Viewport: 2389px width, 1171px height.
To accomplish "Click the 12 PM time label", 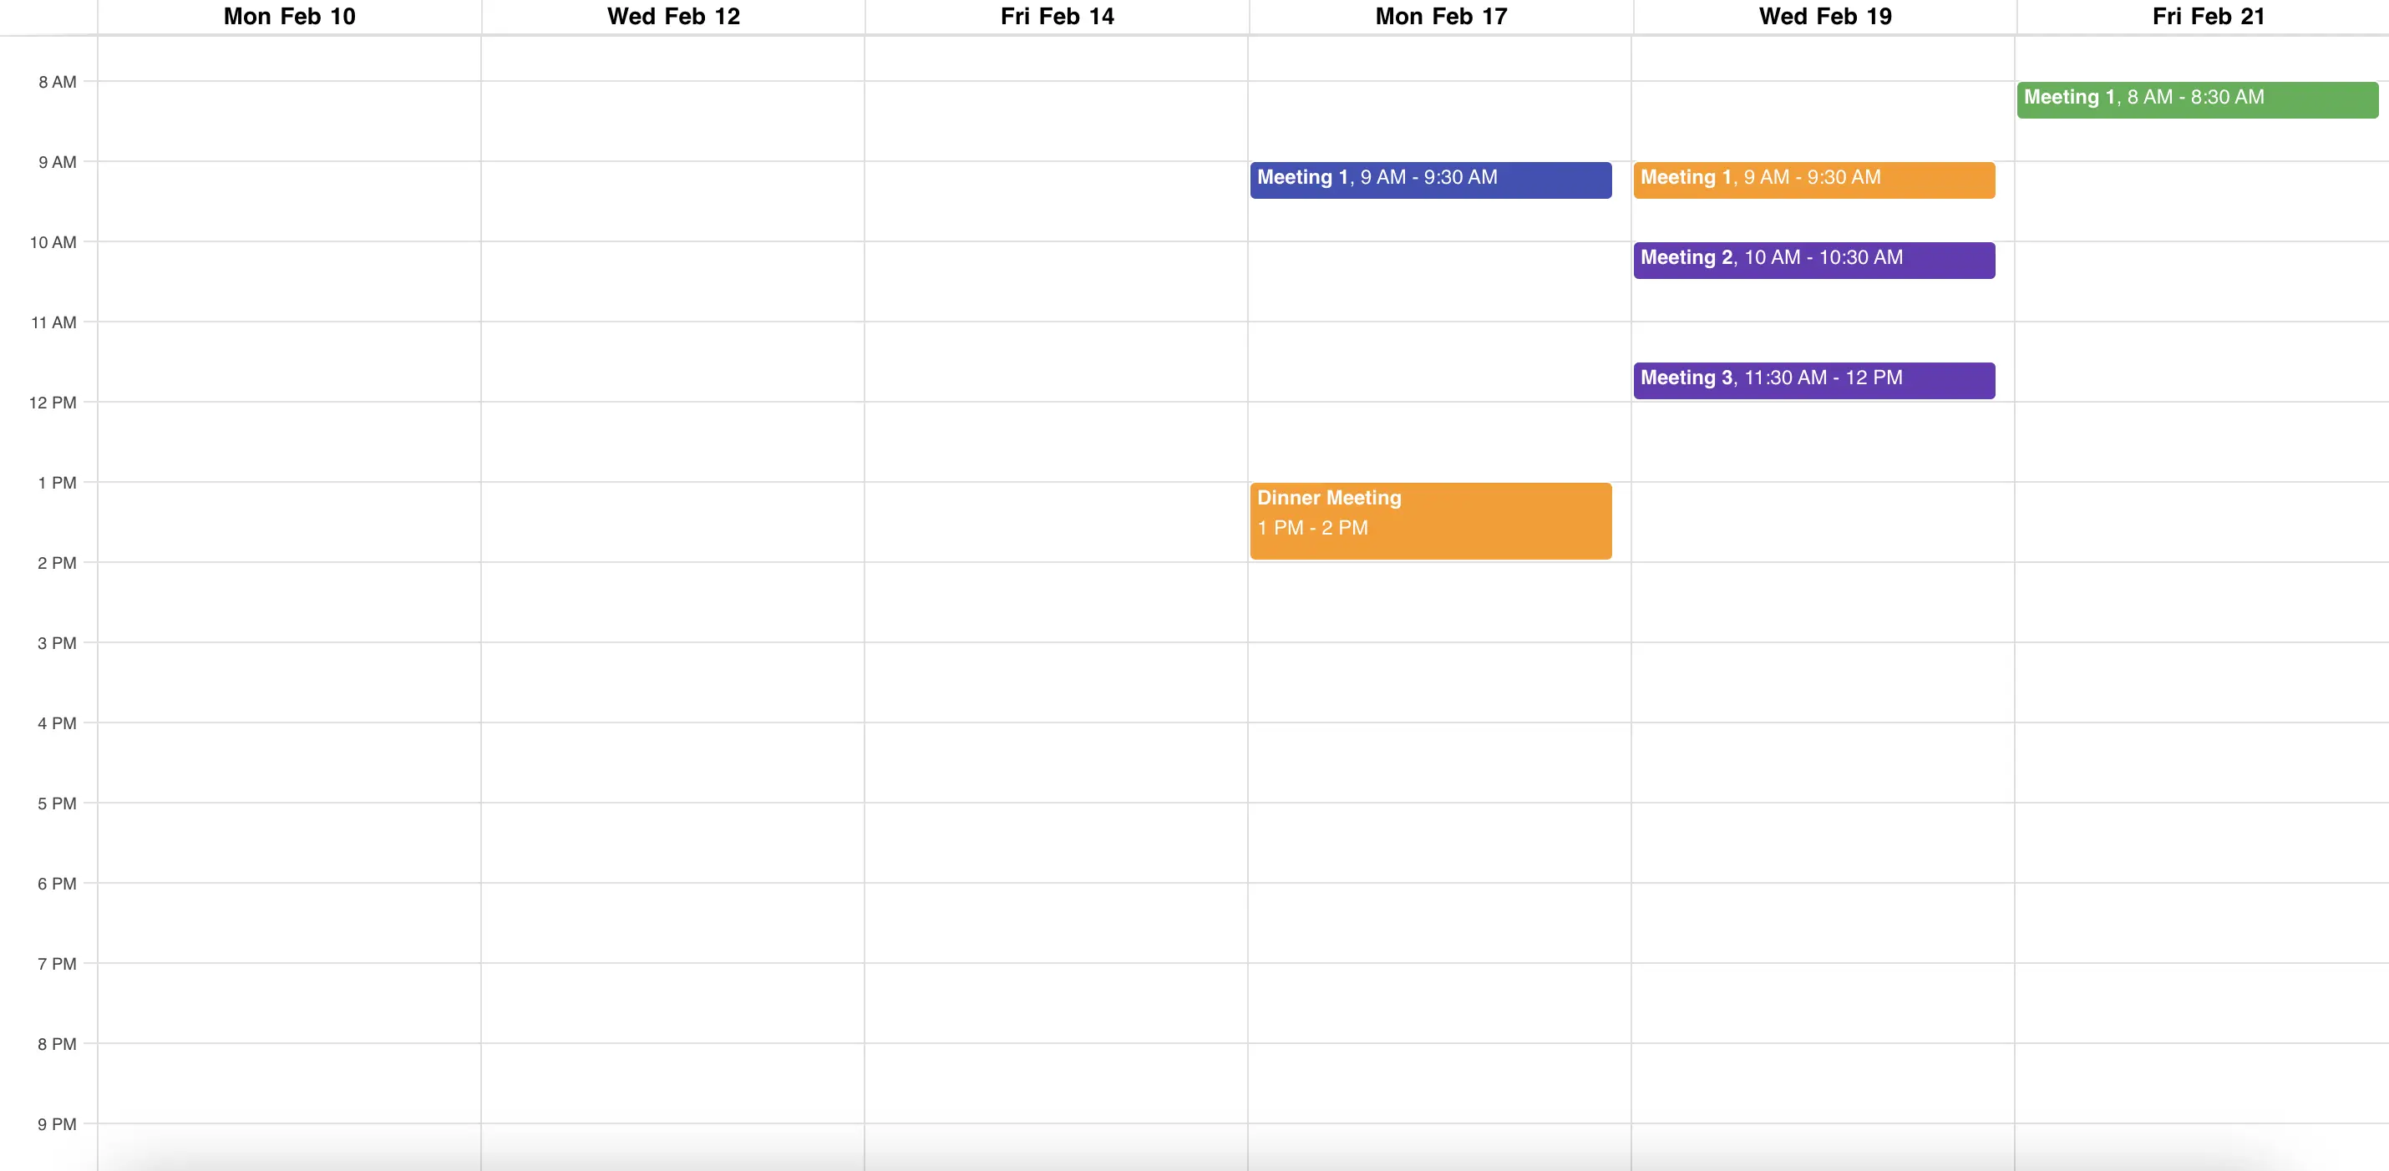I will coord(57,403).
